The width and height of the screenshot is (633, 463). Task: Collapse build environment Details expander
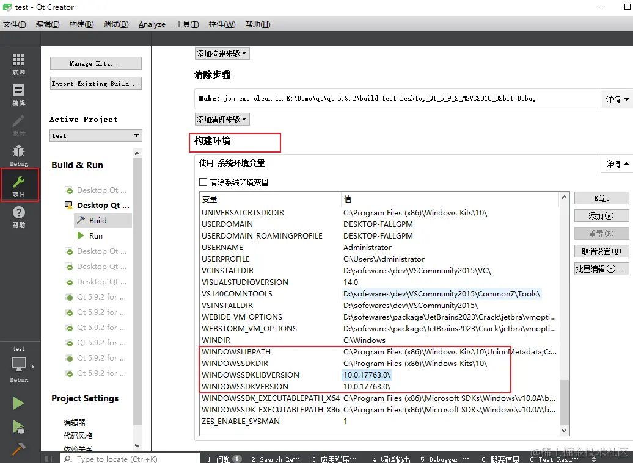617,164
